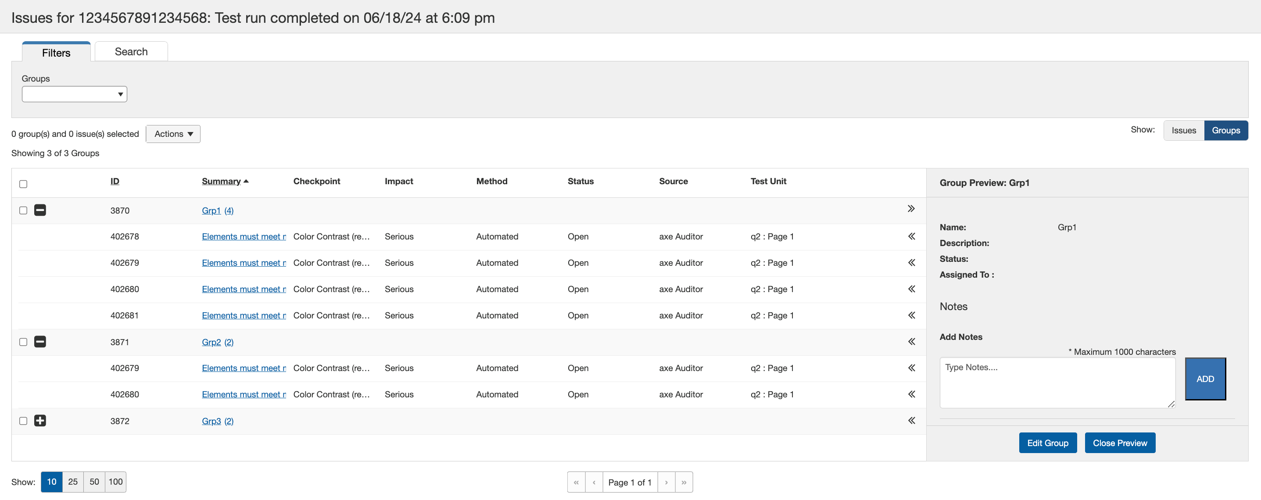
Task: Click the Edit Group button
Action: tap(1048, 443)
